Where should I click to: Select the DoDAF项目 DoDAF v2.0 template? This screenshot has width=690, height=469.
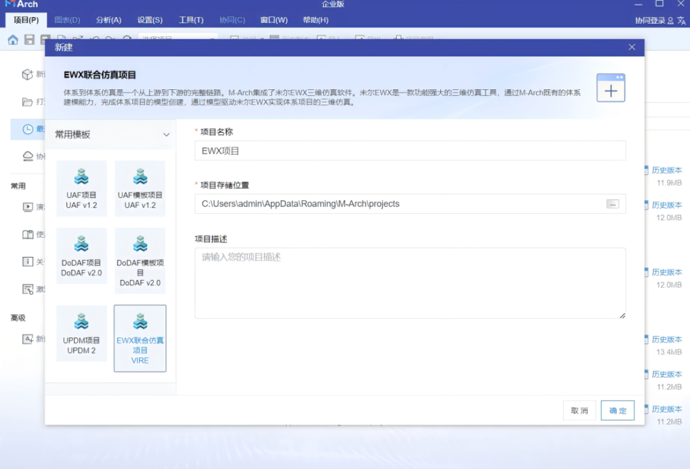[81, 256]
